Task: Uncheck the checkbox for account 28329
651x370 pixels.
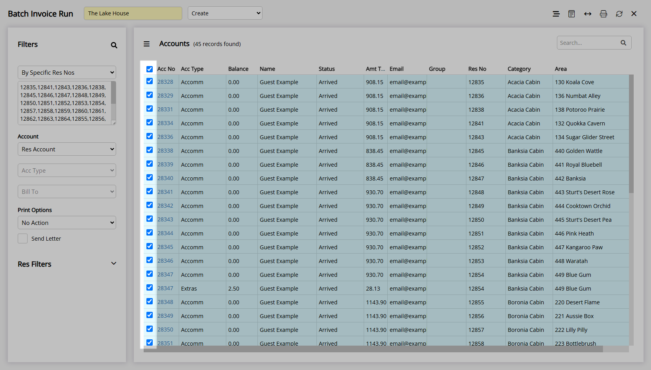Action: pos(150,95)
